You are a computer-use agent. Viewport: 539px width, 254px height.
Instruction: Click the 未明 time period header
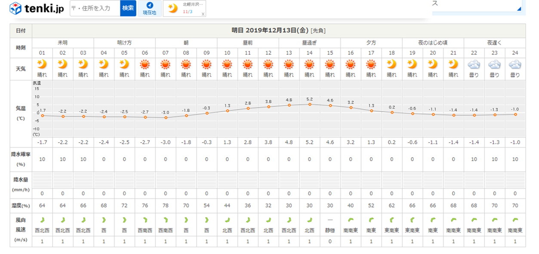63,43
